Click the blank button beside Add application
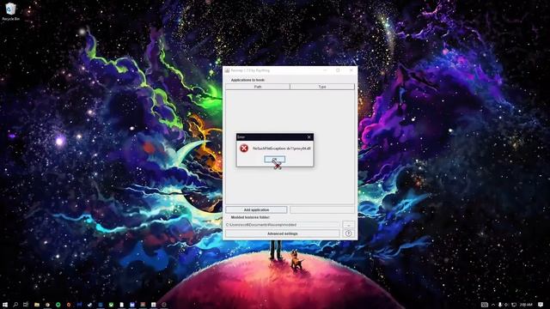Screen dimensions: 550x309 [x=322, y=209]
